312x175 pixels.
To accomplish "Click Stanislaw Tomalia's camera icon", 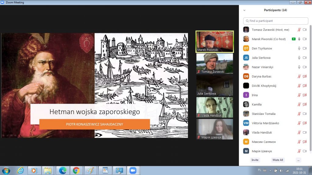I will click(x=304, y=114).
